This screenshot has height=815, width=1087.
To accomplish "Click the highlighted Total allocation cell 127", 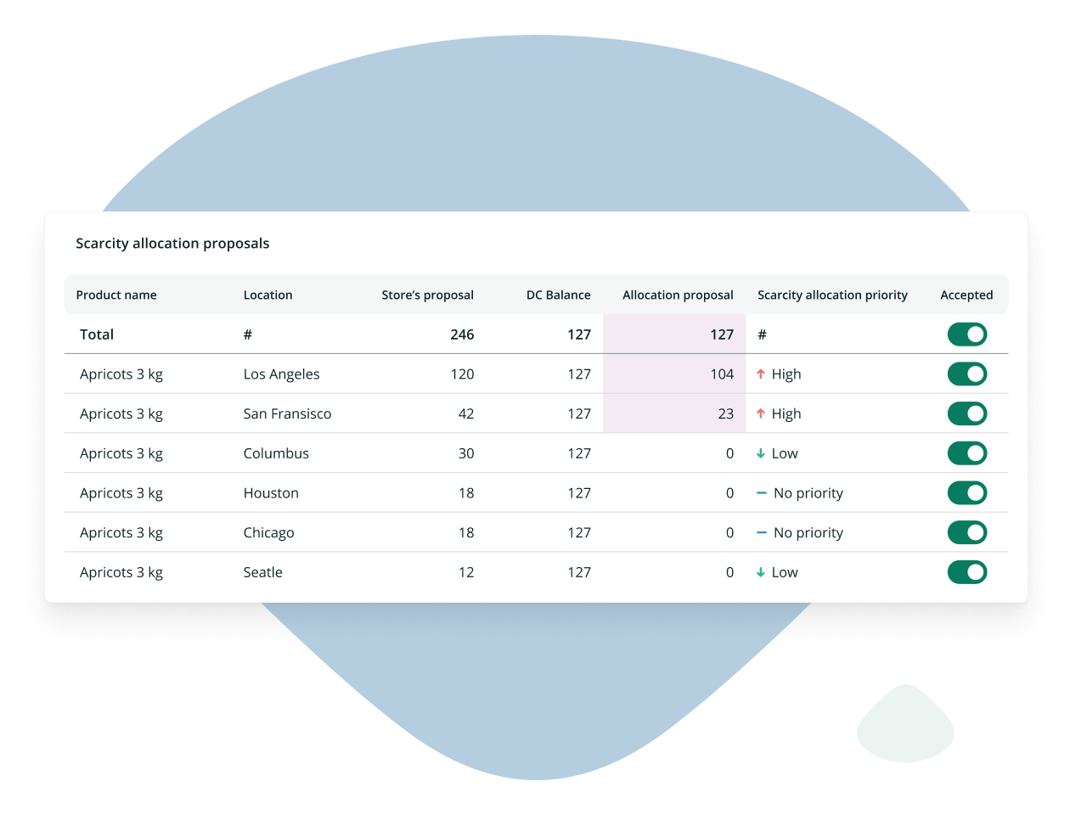I will coord(722,334).
